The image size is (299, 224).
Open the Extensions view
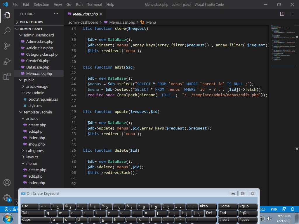[7, 77]
